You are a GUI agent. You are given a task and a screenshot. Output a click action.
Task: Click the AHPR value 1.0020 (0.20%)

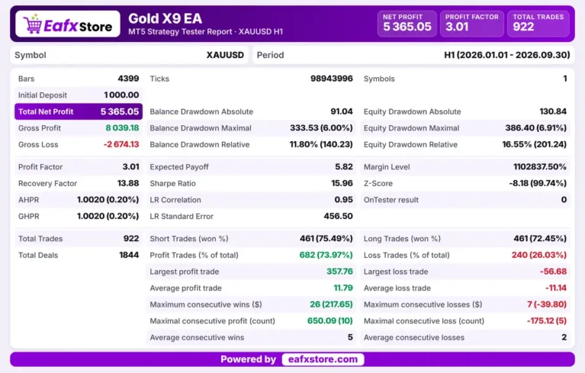coord(108,200)
